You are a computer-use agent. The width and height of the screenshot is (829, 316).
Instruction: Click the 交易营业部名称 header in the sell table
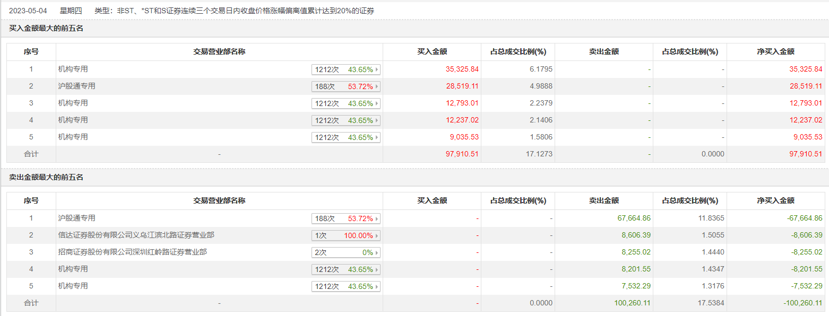(219, 201)
